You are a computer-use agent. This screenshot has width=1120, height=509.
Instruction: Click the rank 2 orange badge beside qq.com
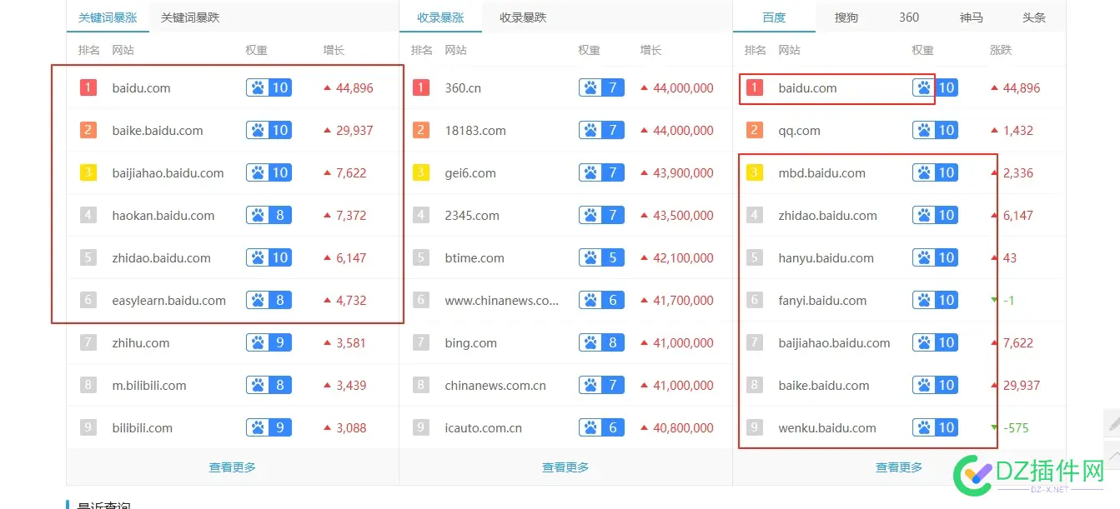(755, 131)
